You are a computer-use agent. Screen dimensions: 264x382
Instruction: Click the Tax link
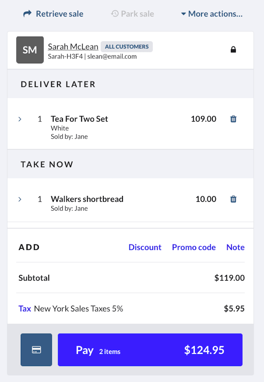pos(25,308)
